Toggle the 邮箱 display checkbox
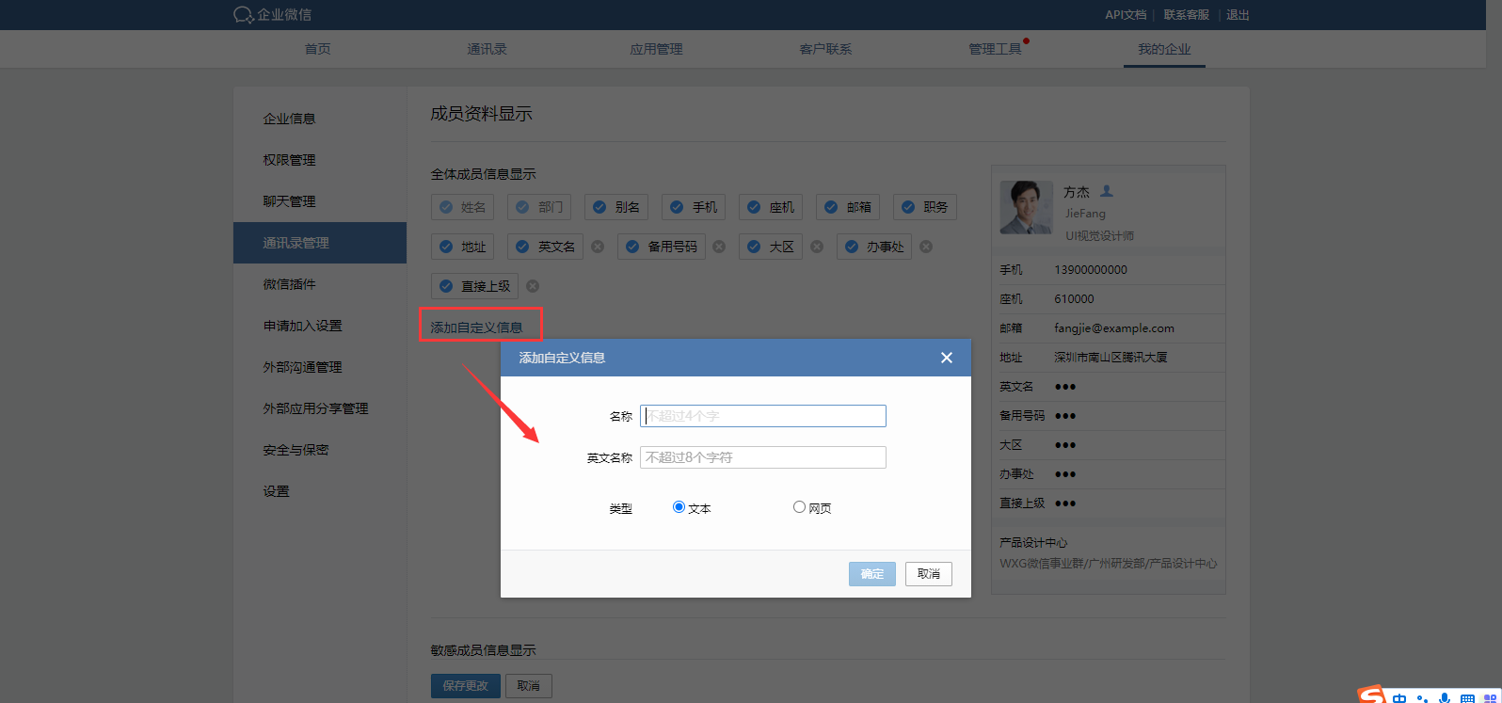This screenshot has width=1502, height=703. click(831, 207)
